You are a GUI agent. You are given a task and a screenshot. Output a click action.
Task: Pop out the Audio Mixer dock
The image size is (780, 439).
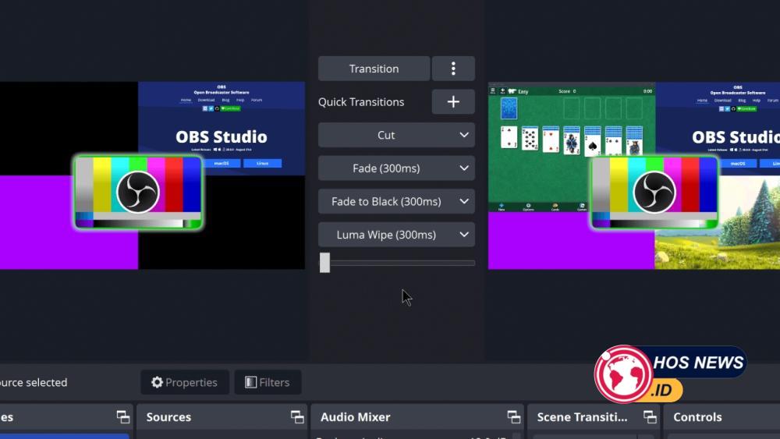(x=514, y=416)
